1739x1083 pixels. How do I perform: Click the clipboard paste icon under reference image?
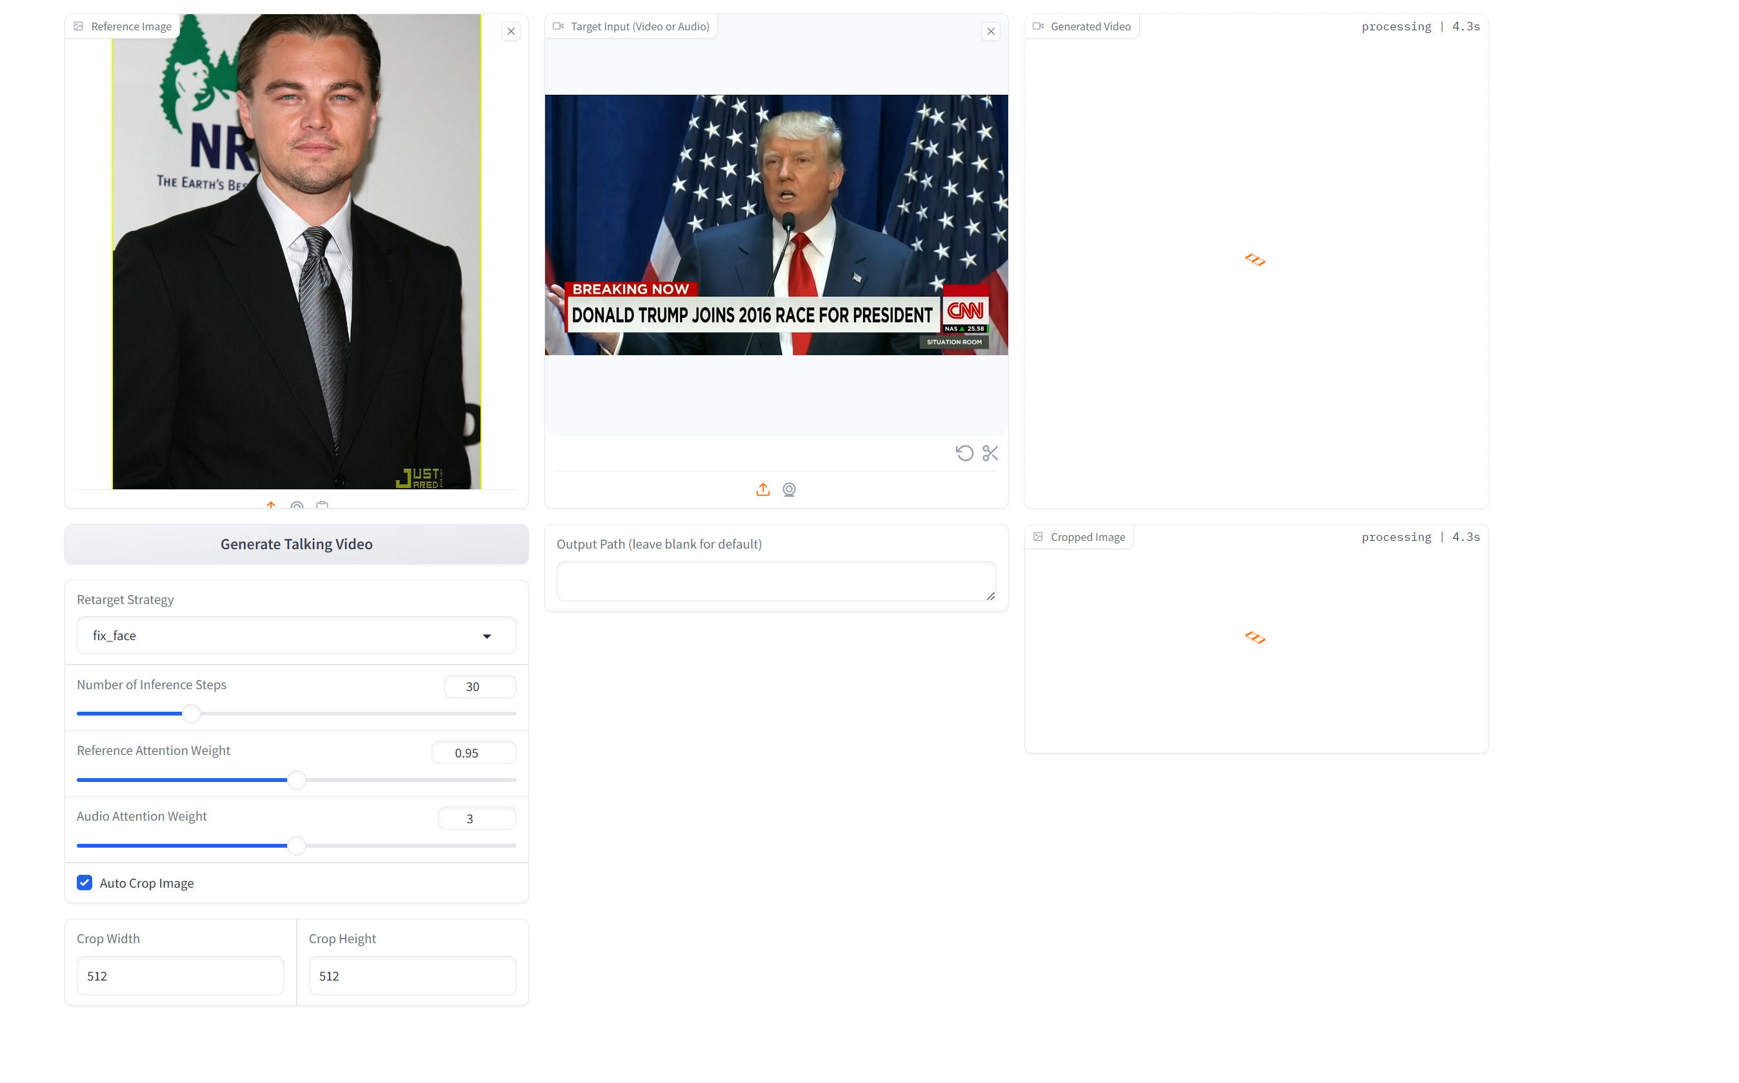323,505
